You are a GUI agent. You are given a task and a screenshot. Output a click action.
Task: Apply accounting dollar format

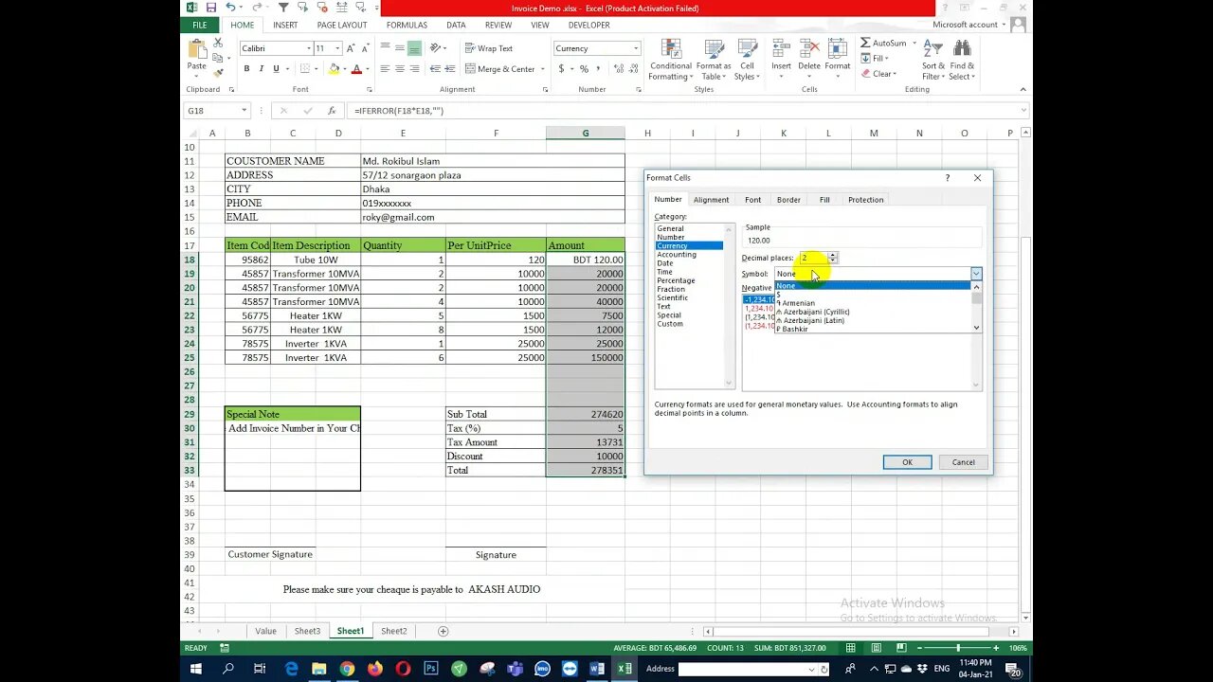pos(561,69)
